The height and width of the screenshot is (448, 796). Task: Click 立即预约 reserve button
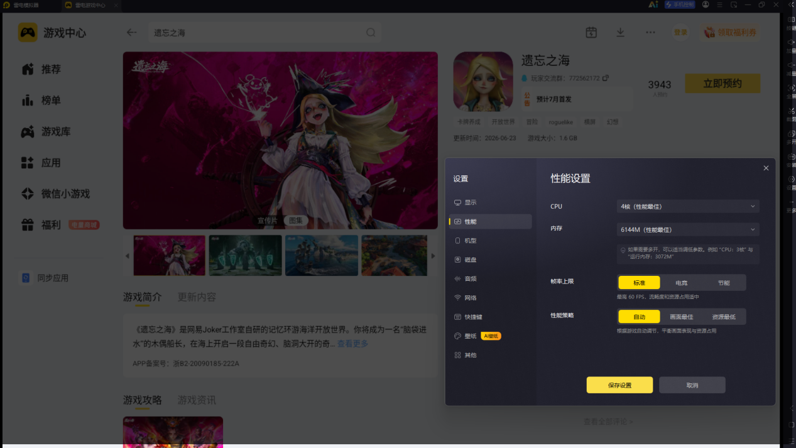pyautogui.click(x=722, y=84)
